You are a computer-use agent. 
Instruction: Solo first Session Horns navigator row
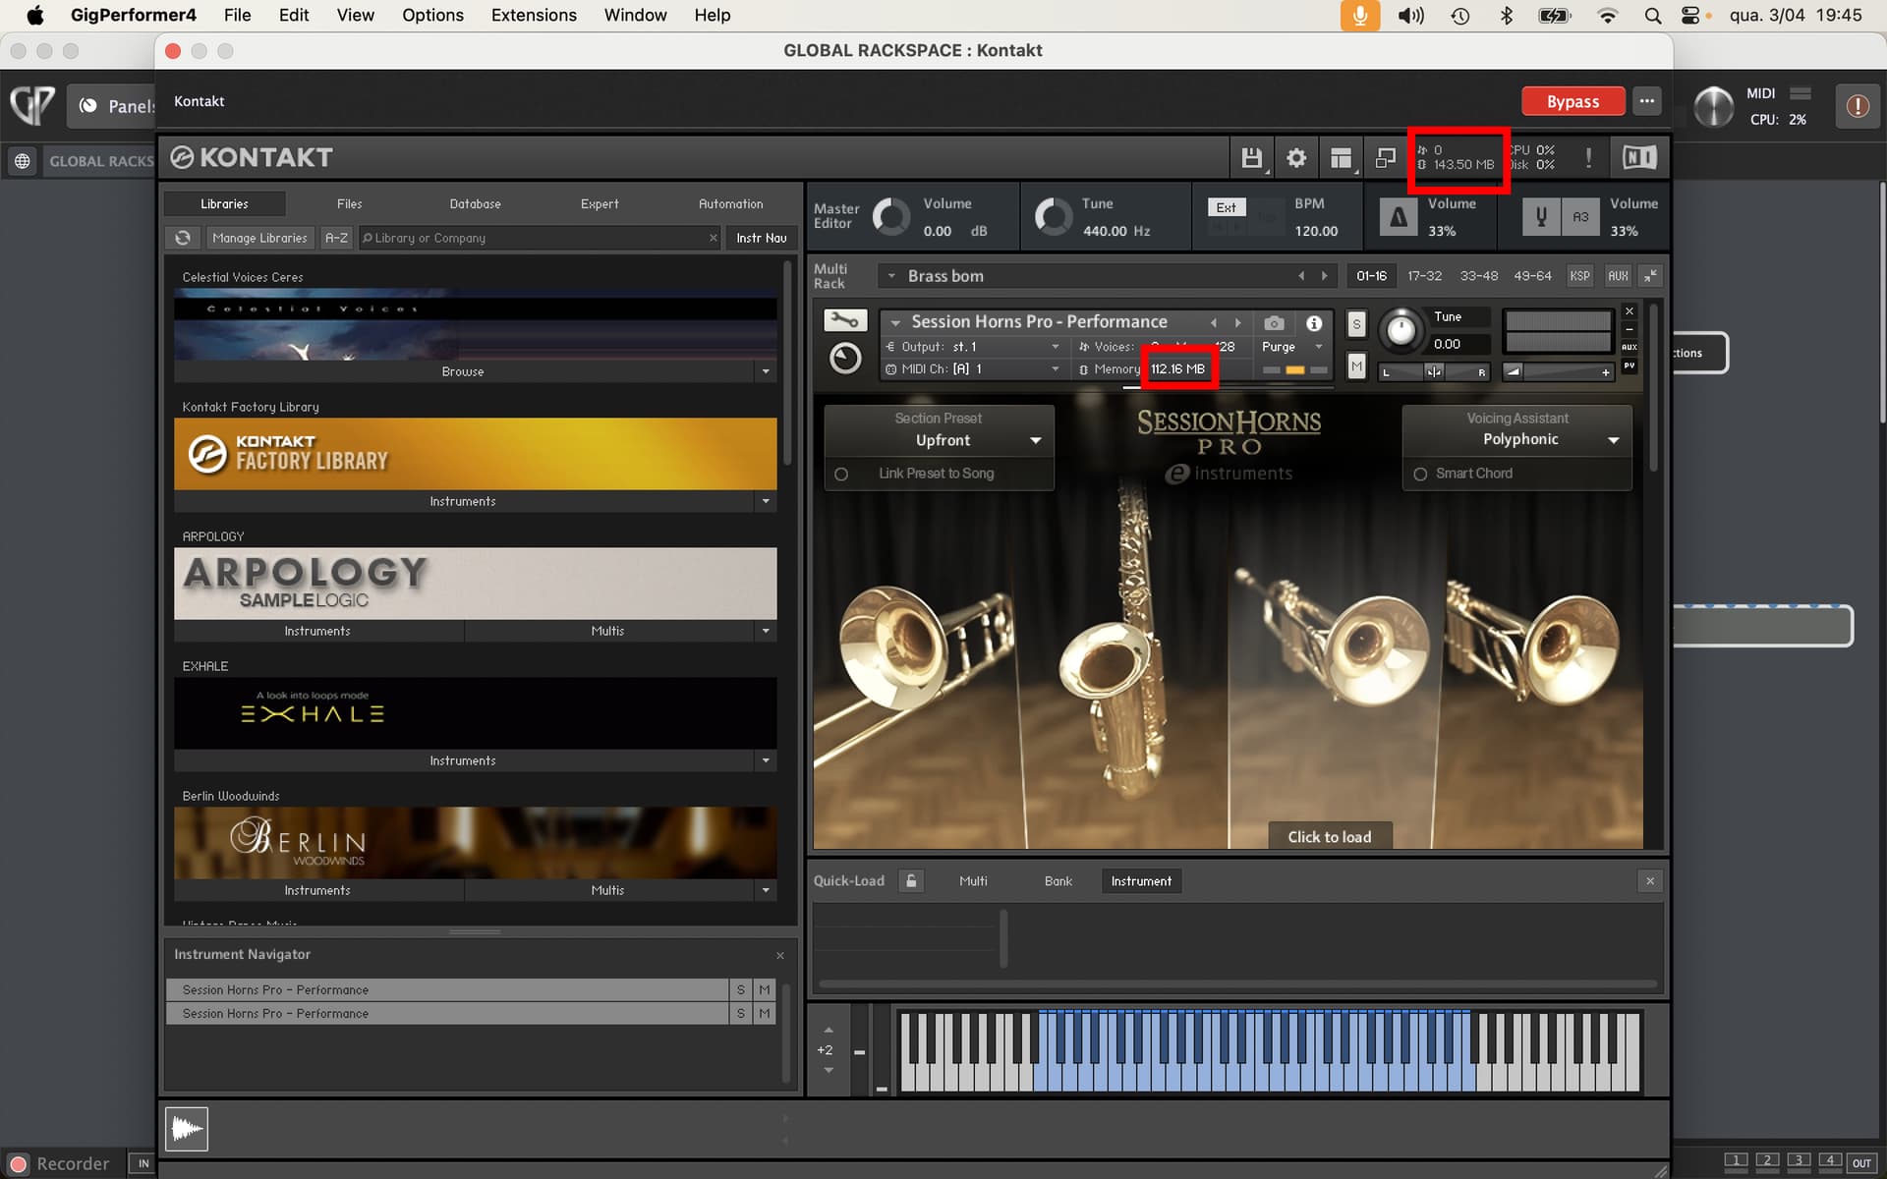pyautogui.click(x=741, y=990)
